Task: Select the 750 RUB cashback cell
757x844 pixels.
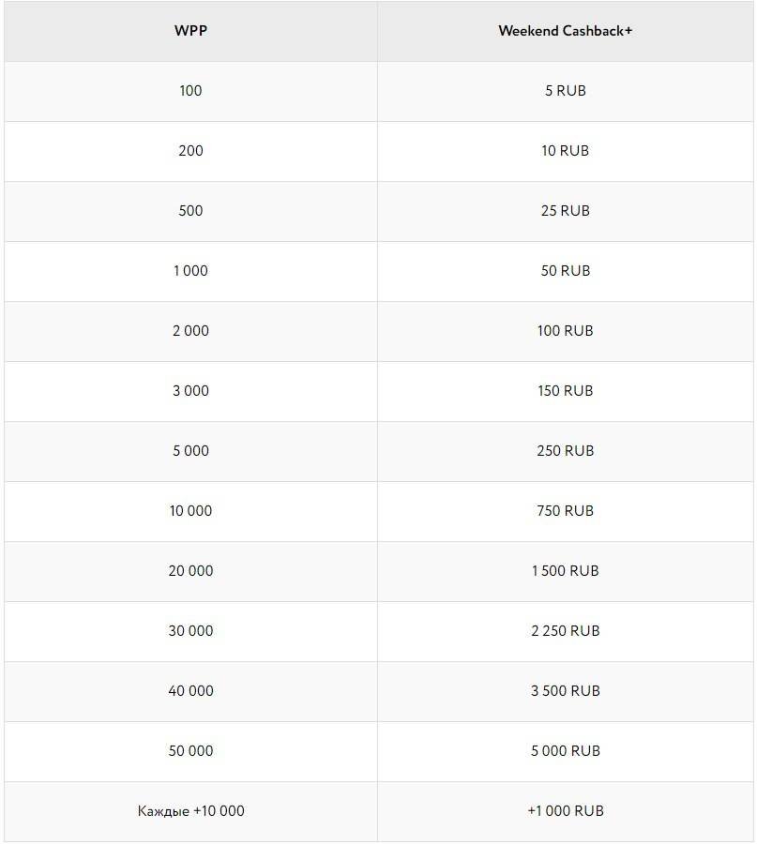Action: pos(565,511)
